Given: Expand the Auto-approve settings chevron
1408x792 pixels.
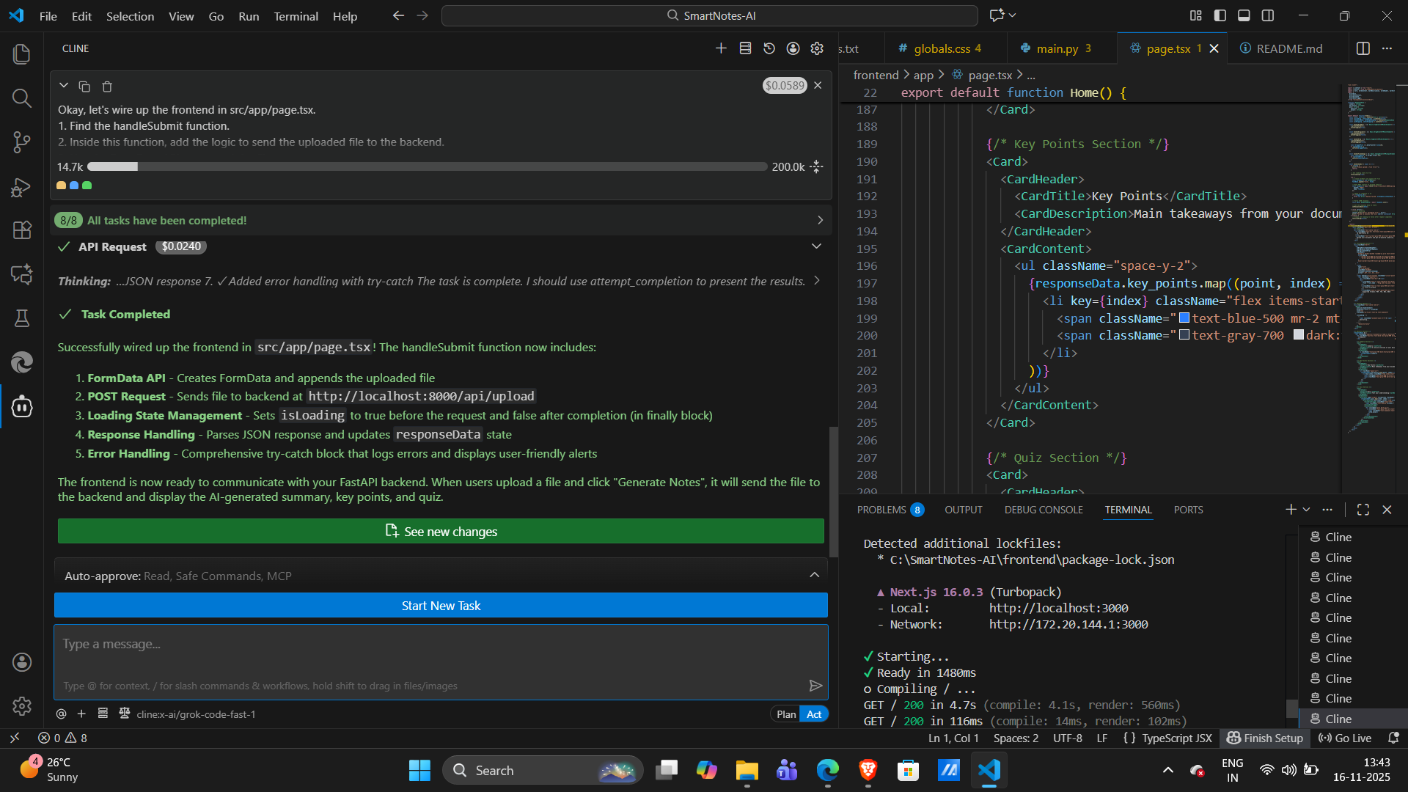Looking at the screenshot, I should coord(814,576).
